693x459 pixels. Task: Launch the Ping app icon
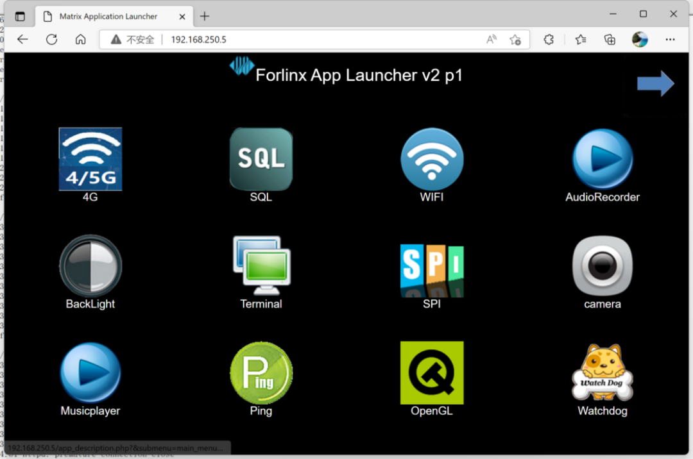tap(261, 373)
